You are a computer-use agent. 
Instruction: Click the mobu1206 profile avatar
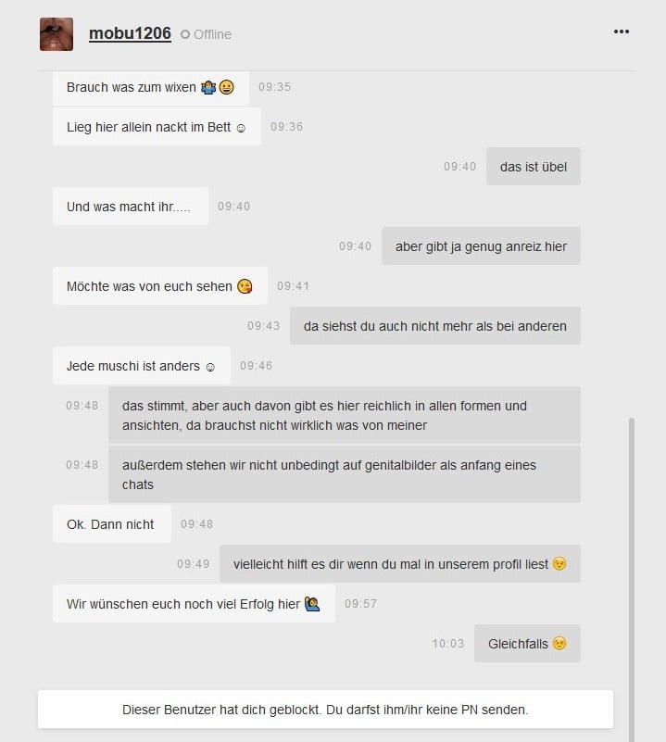(x=57, y=34)
